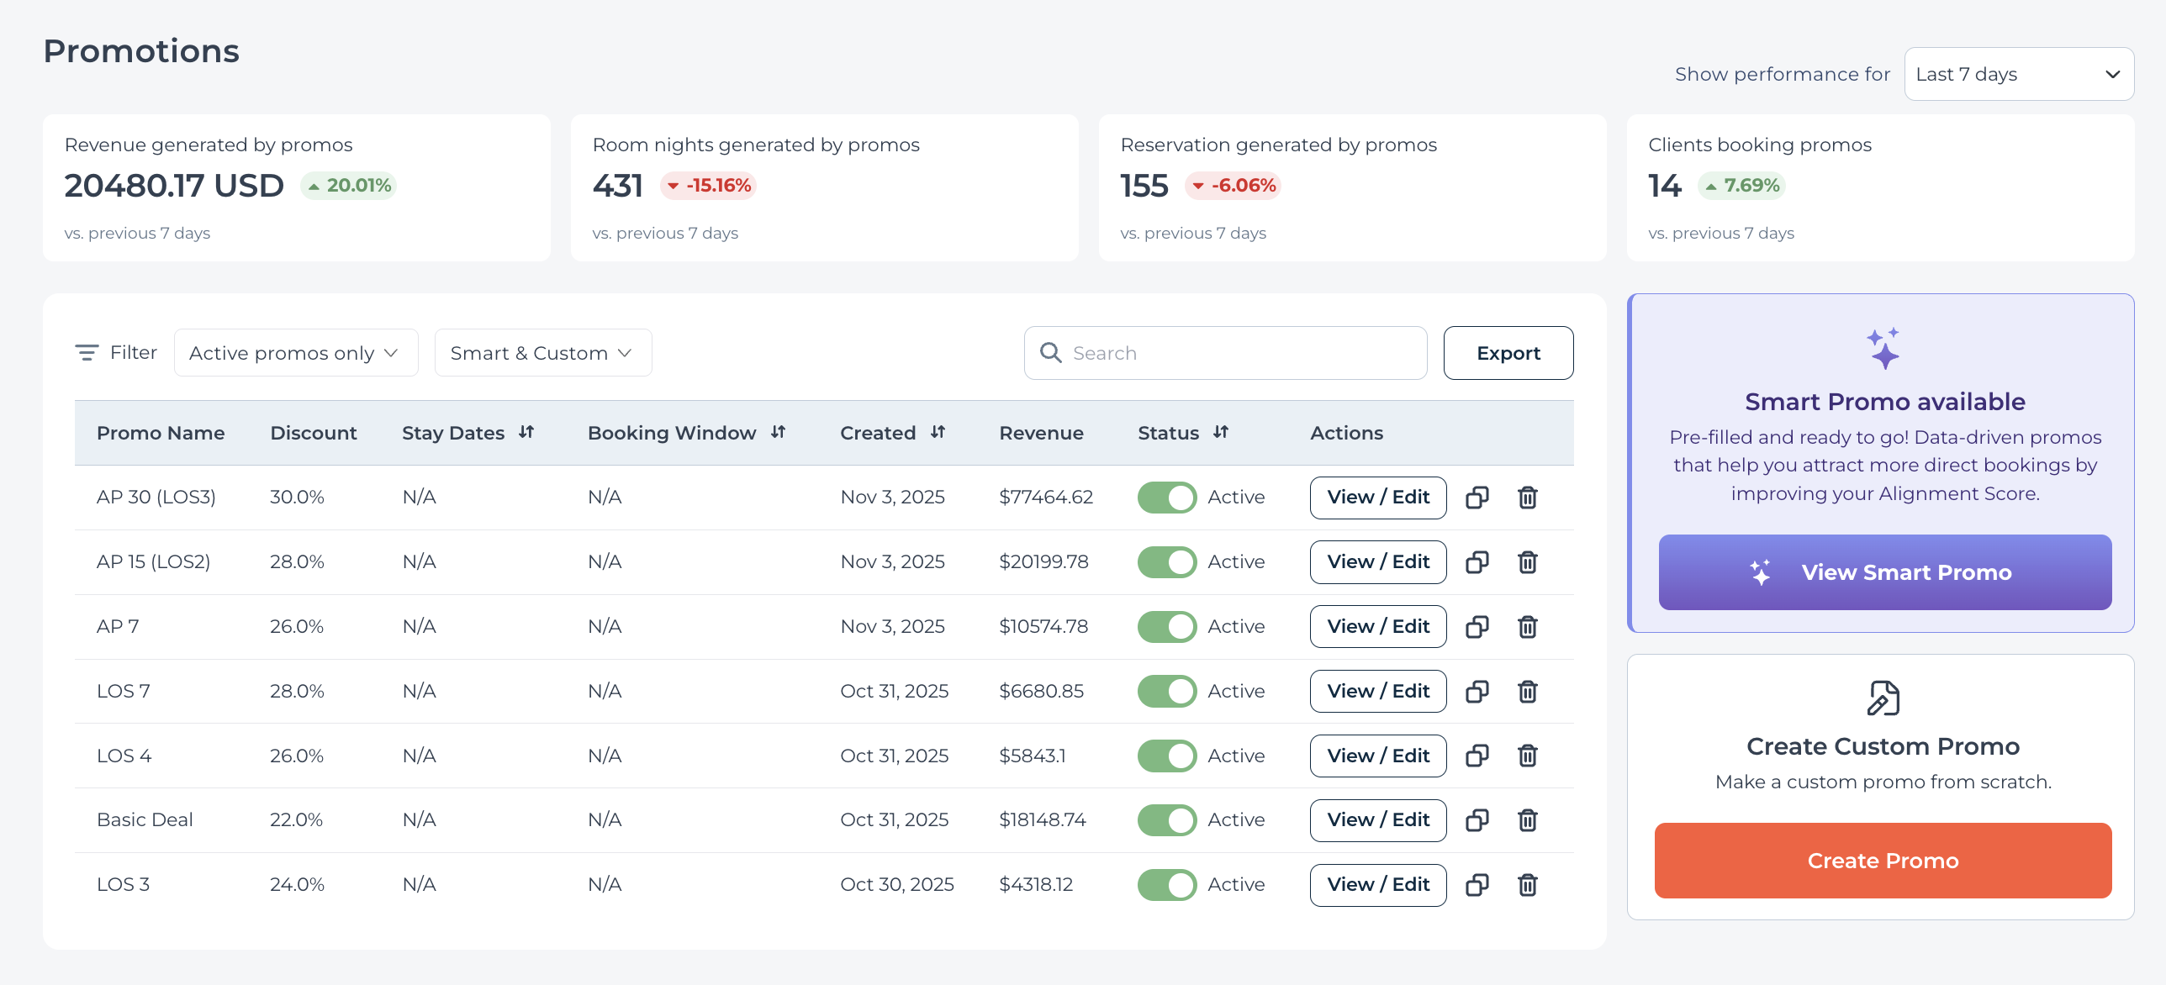Expand Active promos only filter
This screenshot has height=985, width=2166.
tap(295, 353)
